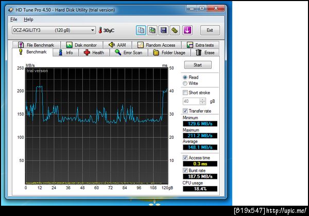309x216 pixels.
Task: Click the purple download arrow icon
Action: tap(187, 30)
